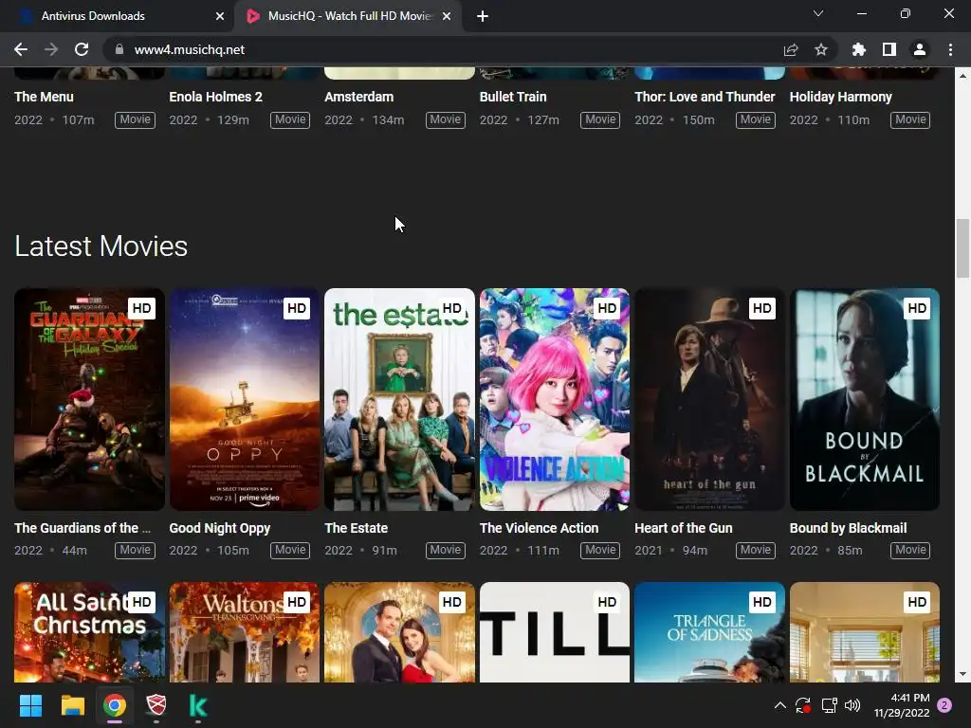Open the Chrome profile menu
This screenshot has height=728, width=971.
tap(920, 49)
